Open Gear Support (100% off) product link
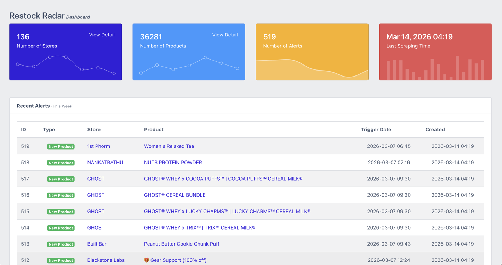The width and height of the screenshot is (502, 265). pos(178,260)
